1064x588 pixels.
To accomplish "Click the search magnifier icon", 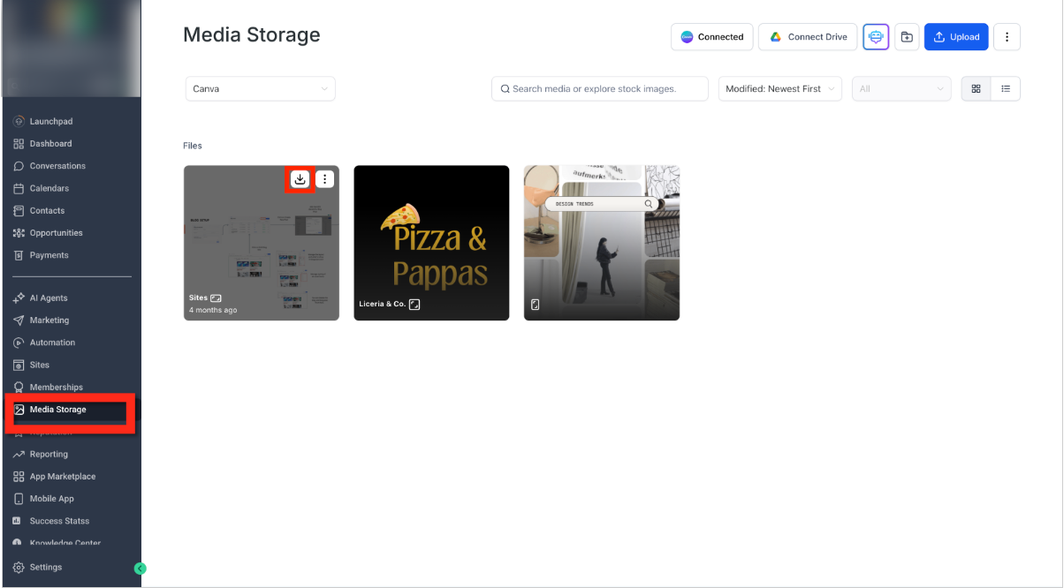I will pos(505,89).
